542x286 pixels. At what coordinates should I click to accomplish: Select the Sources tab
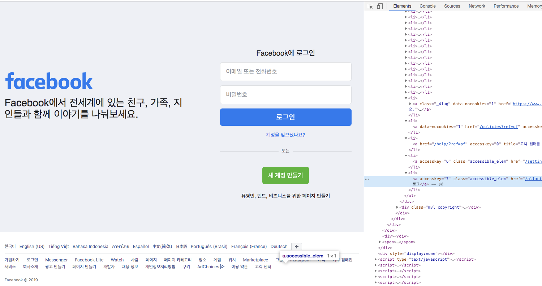452,6
